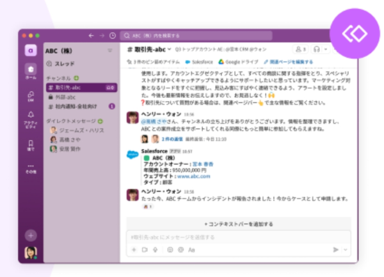Open DM with ジェームズ・ハリス
The height and width of the screenshot is (277, 384).
(77, 131)
